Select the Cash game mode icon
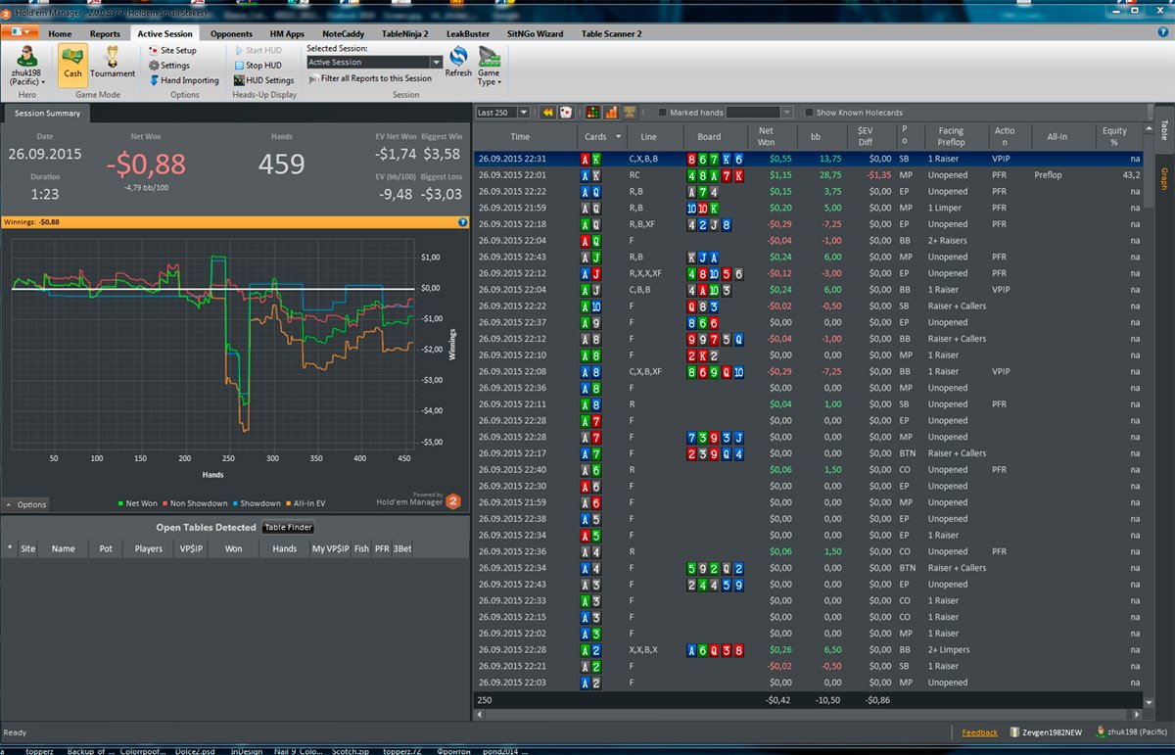Screen dimensions: 1175x755 (73, 64)
